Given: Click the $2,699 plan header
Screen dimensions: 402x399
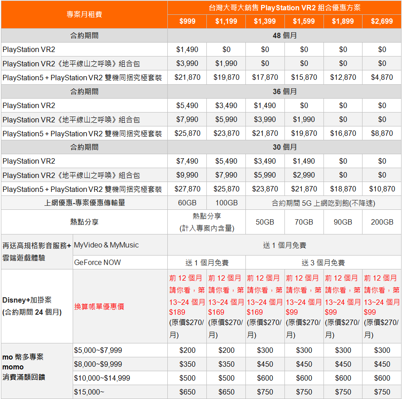Looking at the screenshot, I should tap(382, 21).
